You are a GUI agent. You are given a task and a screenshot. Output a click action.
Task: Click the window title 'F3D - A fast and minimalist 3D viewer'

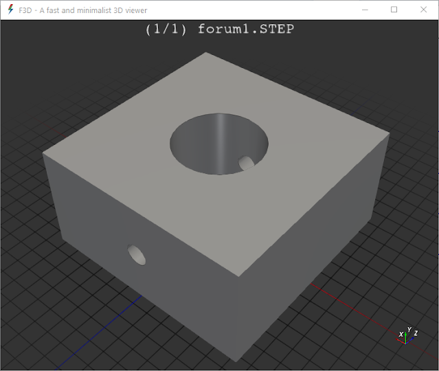point(83,10)
